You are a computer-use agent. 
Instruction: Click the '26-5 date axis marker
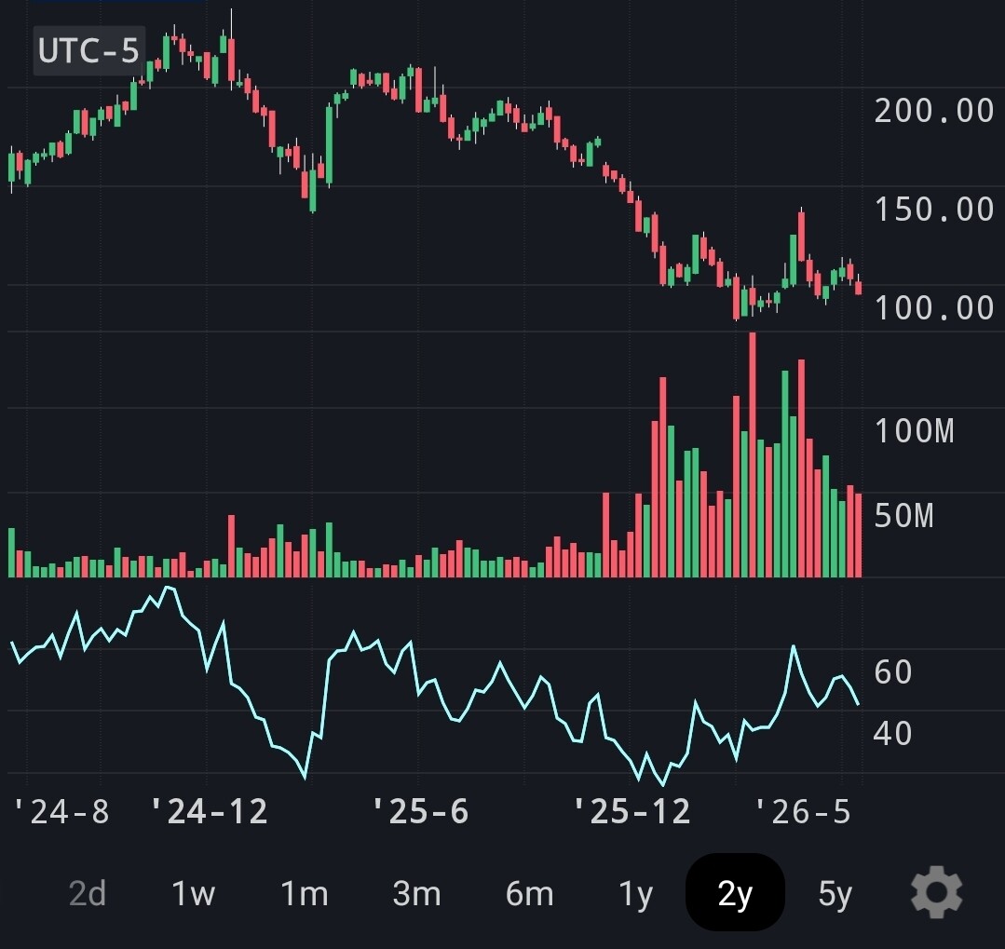pyautogui.click(x=803, y=812)
